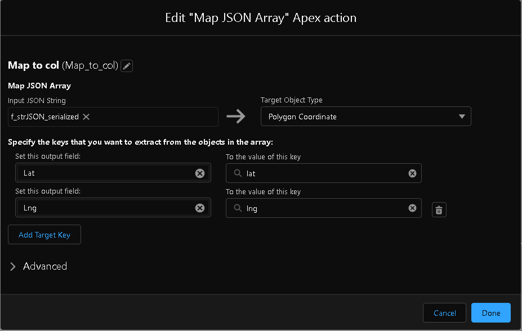Clear the lng key value
This screenshot has width=522, height=331.
point(412,208)
